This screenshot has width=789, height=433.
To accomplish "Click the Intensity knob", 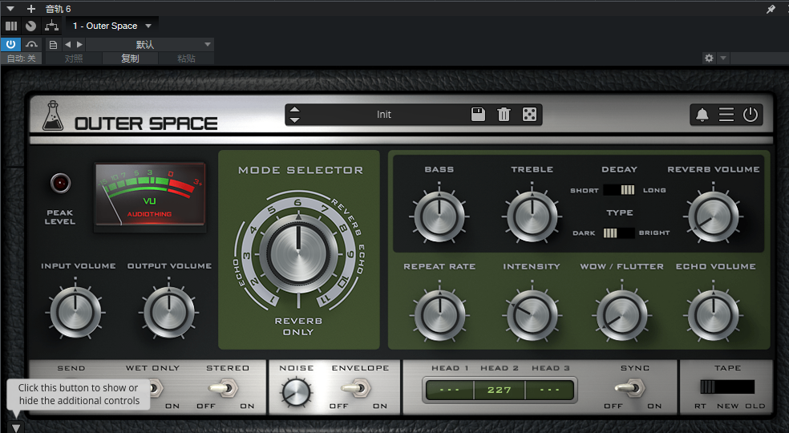I will pyautogui.click(x=532, y=315).
